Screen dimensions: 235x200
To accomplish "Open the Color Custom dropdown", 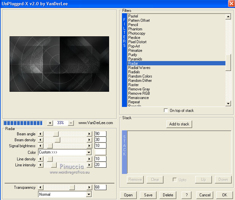I will click(88, 152).
